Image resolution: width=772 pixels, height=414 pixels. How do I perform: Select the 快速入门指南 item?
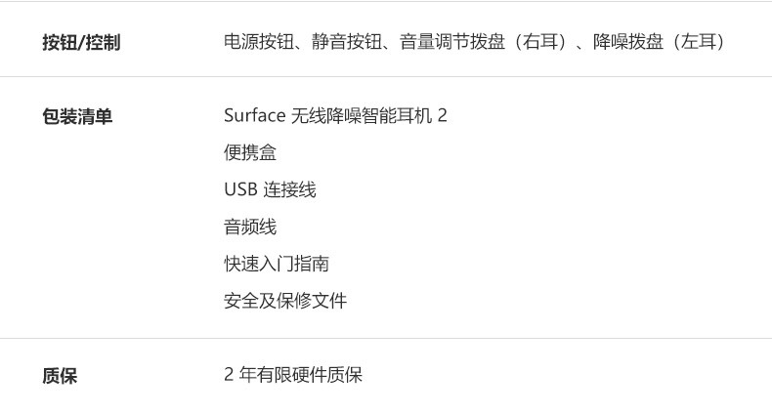277,265
